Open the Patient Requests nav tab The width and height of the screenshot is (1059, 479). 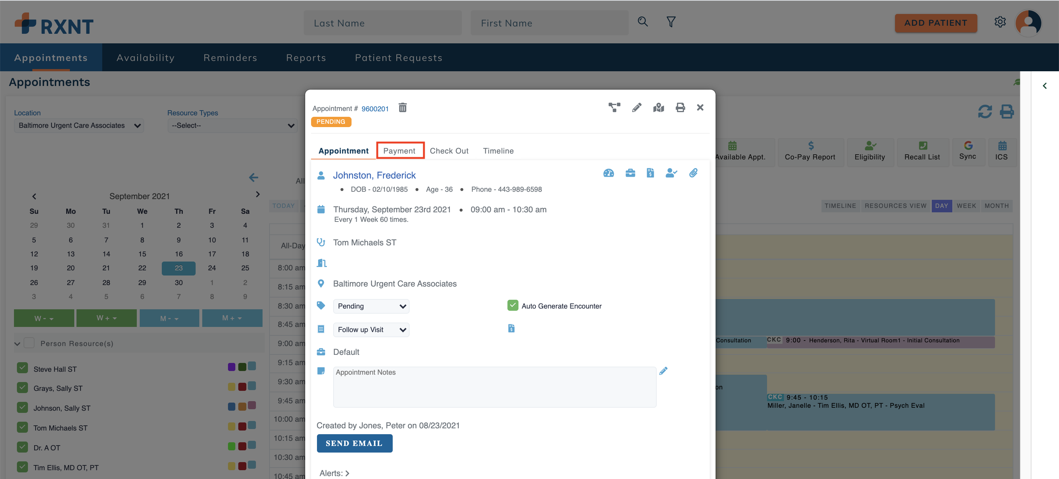tap(399, 58)
